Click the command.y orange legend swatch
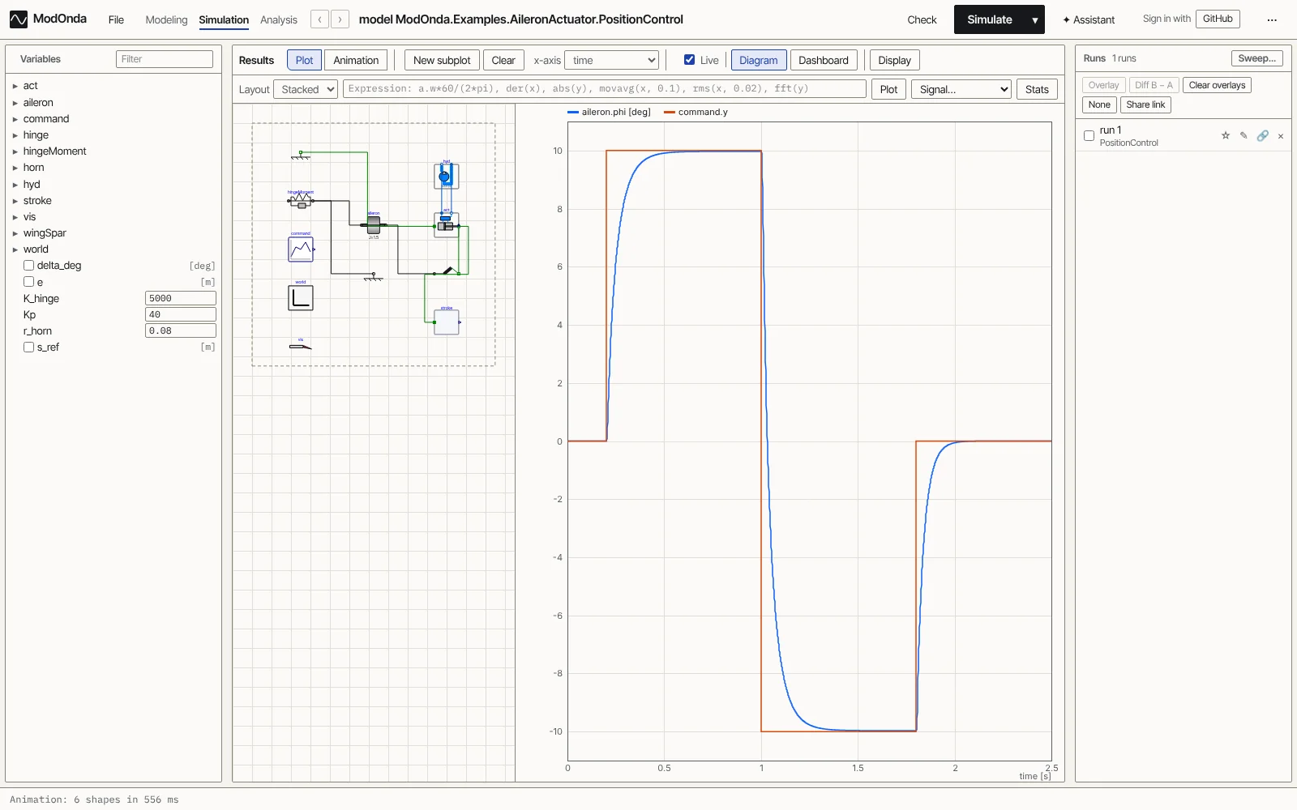1297x810 pixels. coord(670,113)
